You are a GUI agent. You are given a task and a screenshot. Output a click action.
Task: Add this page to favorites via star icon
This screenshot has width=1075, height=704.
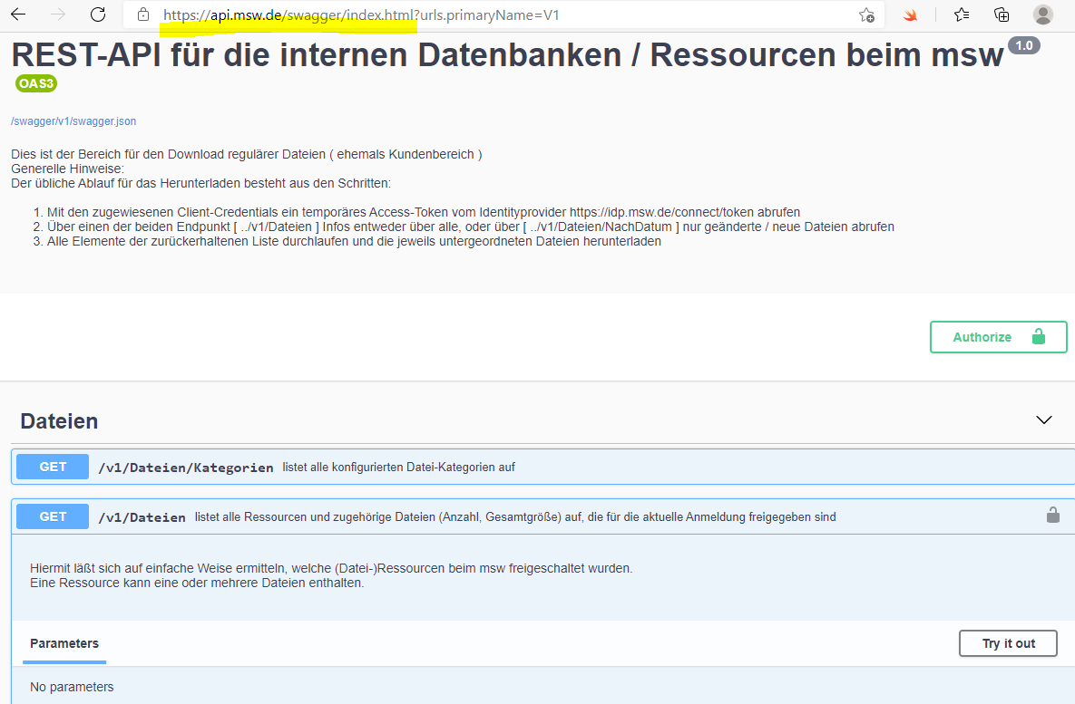click(x=866, y=14)
